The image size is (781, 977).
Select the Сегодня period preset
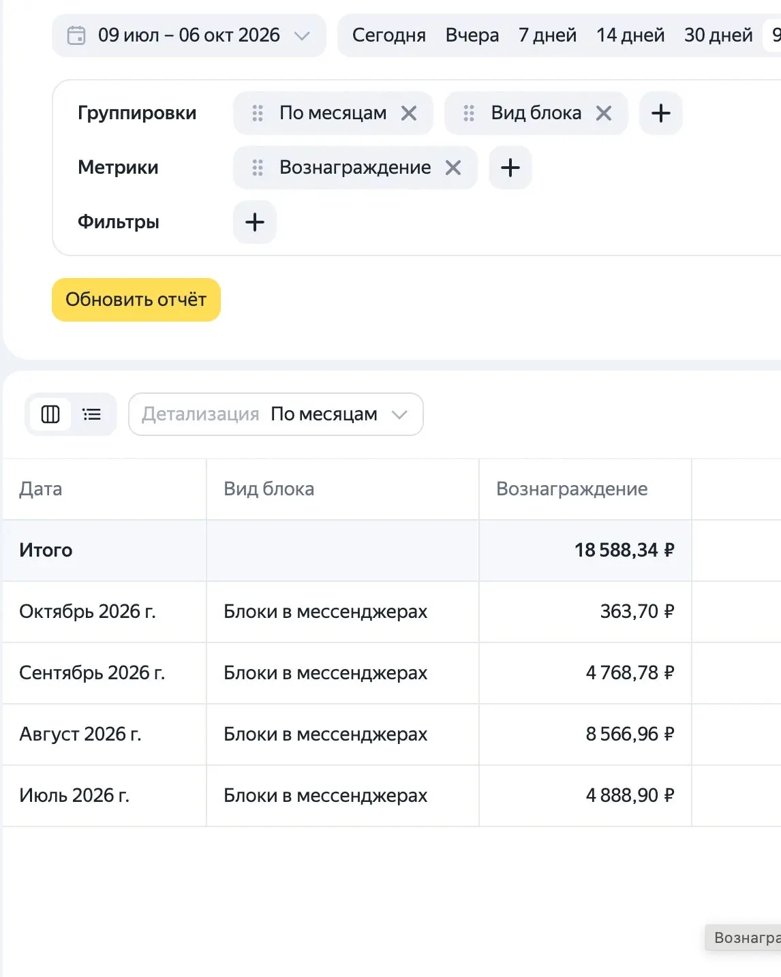[389, 35]
